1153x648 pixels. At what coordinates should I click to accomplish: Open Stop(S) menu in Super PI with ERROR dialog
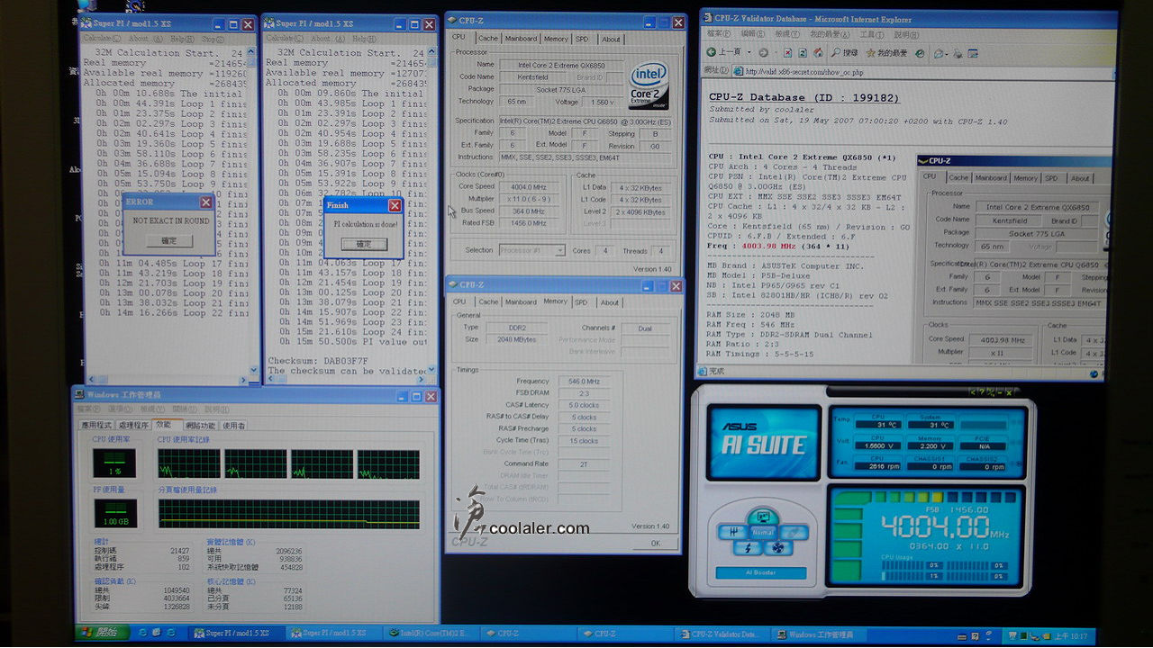coord(213,39)
